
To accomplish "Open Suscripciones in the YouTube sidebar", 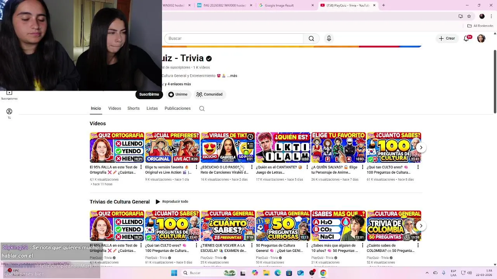I will point(9,95).
